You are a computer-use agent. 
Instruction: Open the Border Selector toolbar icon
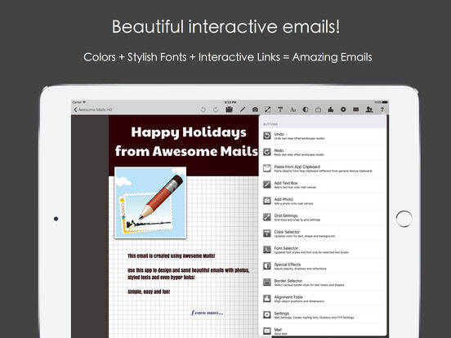(318, 109)
